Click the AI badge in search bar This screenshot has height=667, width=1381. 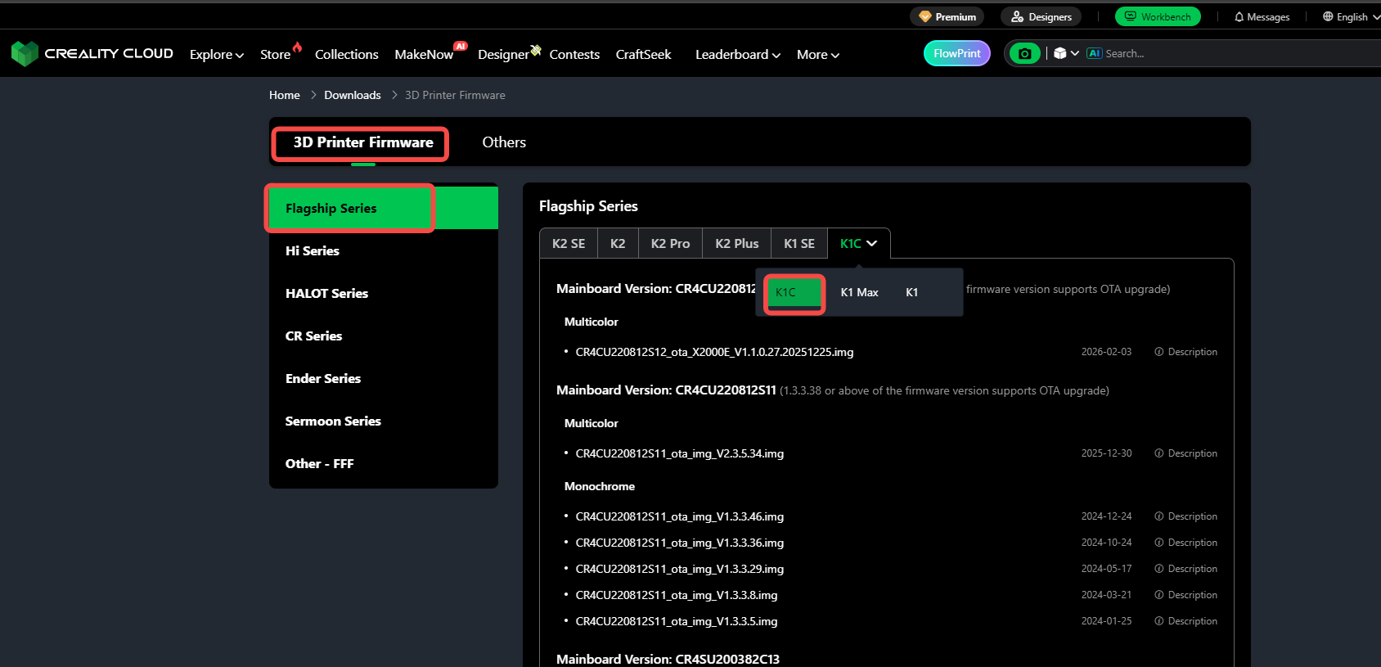click(1094, 53)
